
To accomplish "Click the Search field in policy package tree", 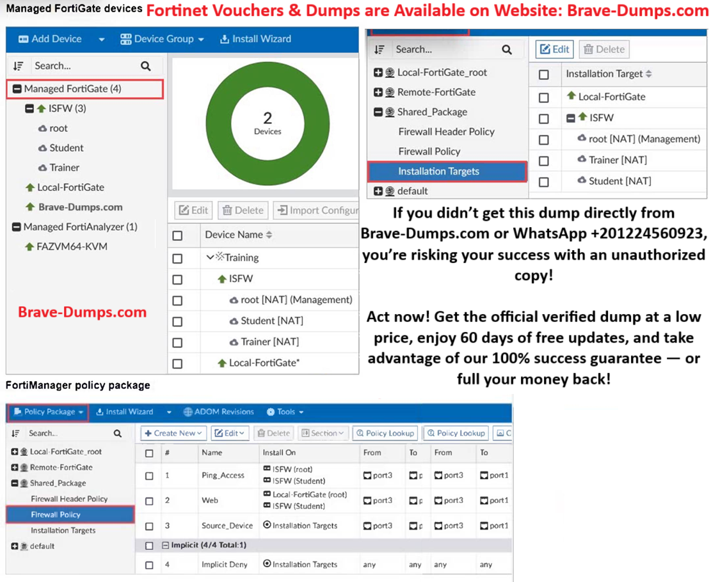I will 67,433.
